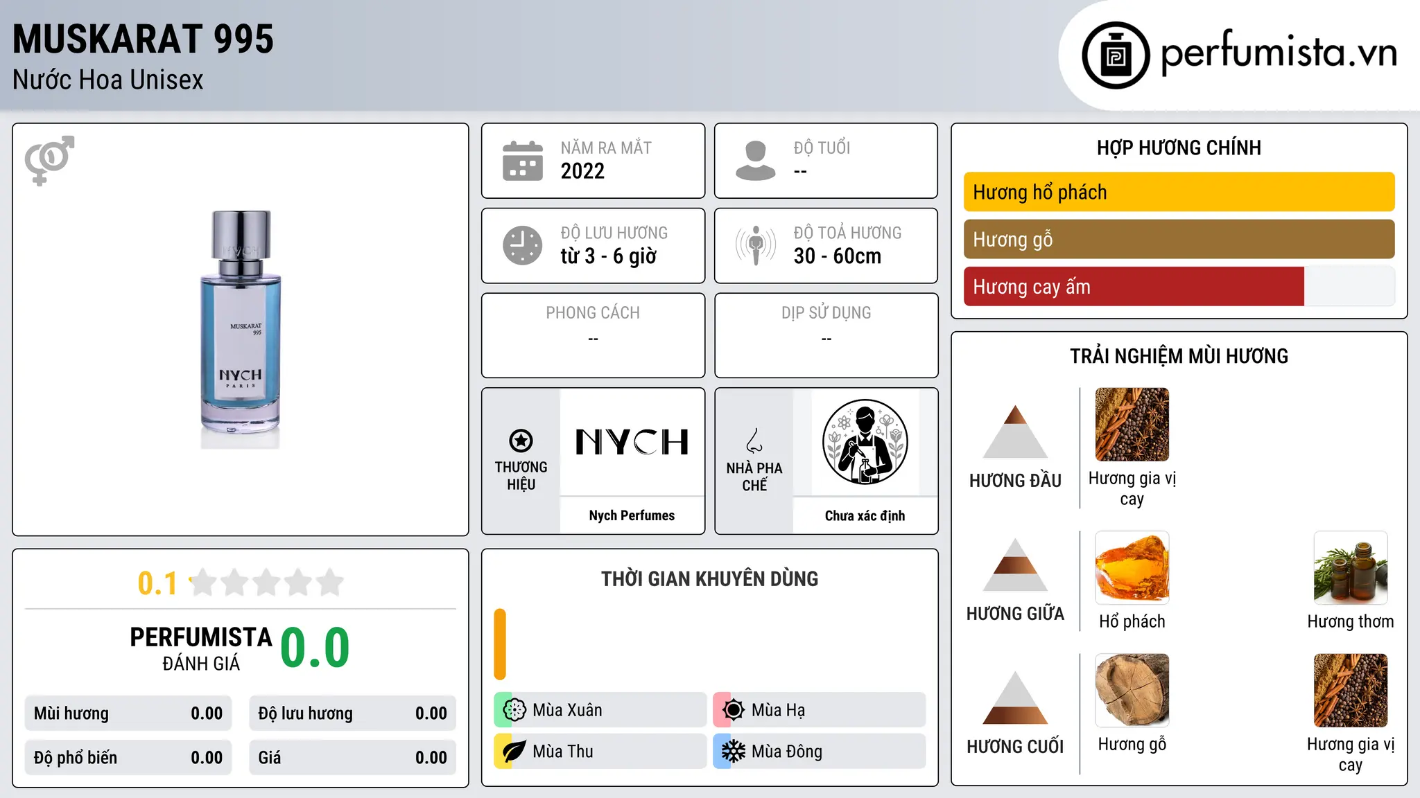1420x798 pixels.
Task: Open the Muskarat 995 bottle image
Action: (241, 330)
